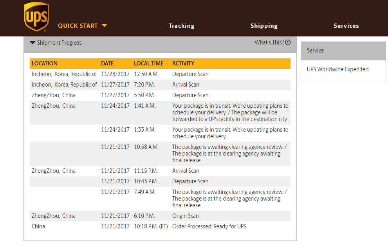This screenshot has height=246, width=388.
Task: Open the Tracking menu
Action: click(182, 26)
